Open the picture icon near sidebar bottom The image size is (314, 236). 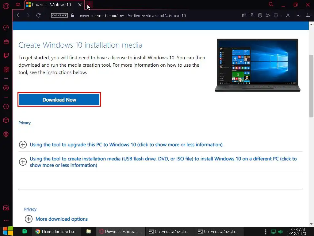6,208
